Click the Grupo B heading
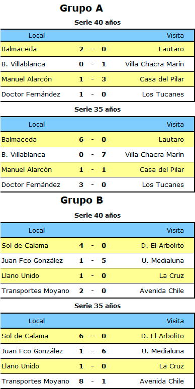The height and width of the screenshot is (389, 195). tap(81, 201)
